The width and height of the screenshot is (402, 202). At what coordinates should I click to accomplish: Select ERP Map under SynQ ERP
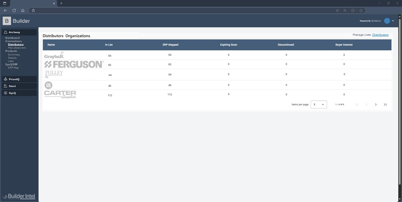pyautogui.click(x=13, y=68)
